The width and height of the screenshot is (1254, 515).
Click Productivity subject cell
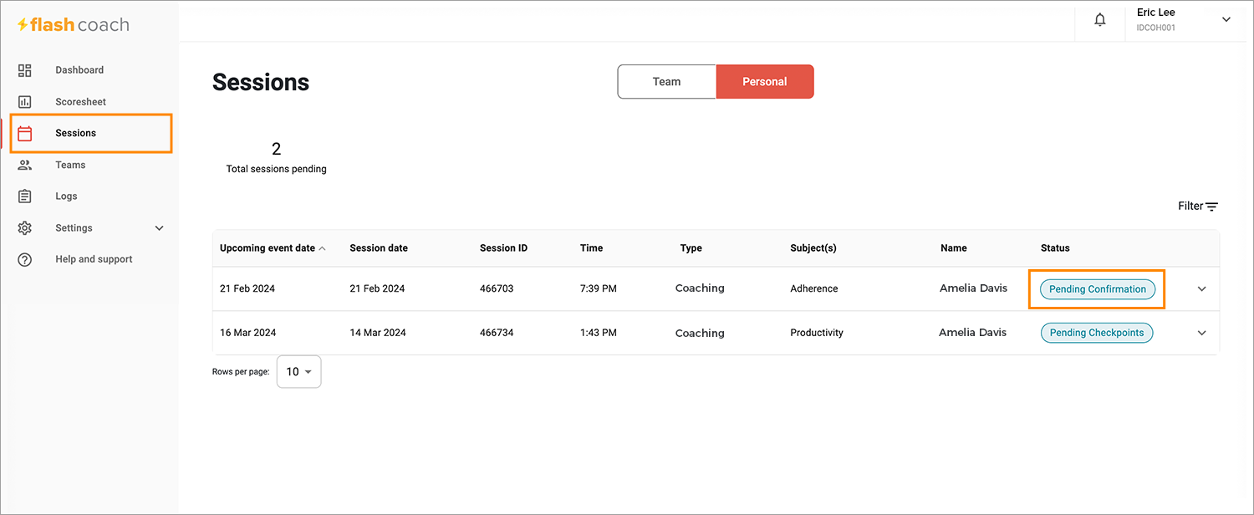[817, 333]
